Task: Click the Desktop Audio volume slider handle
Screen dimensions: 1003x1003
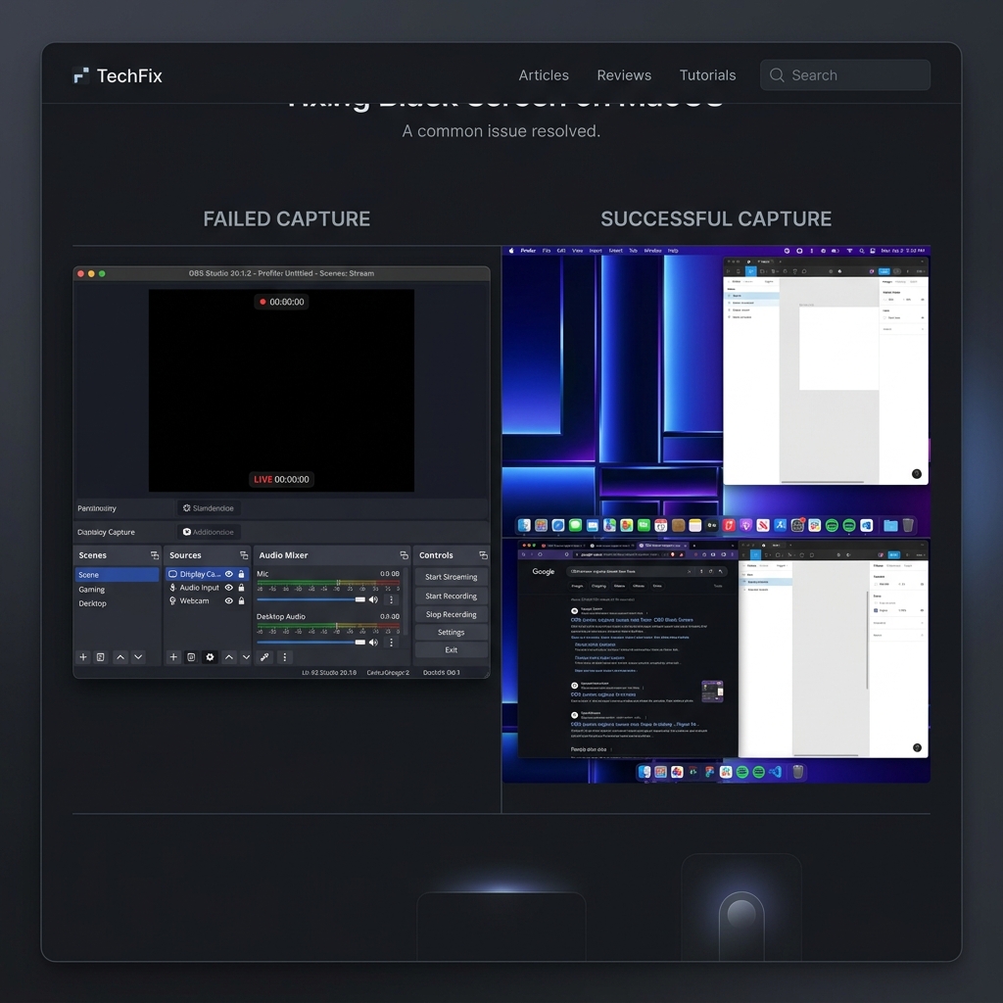Action: [x=360, y=642]
